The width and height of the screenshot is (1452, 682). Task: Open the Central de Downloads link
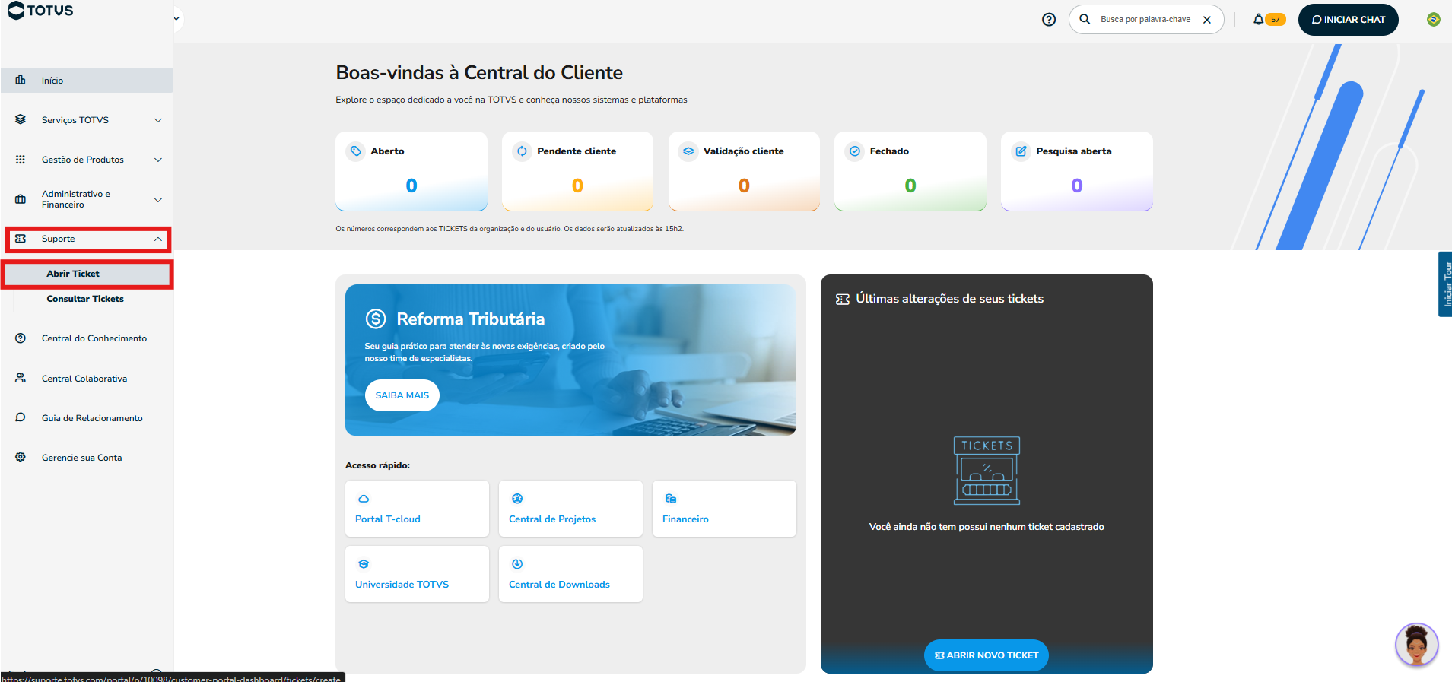click(570, 574)
